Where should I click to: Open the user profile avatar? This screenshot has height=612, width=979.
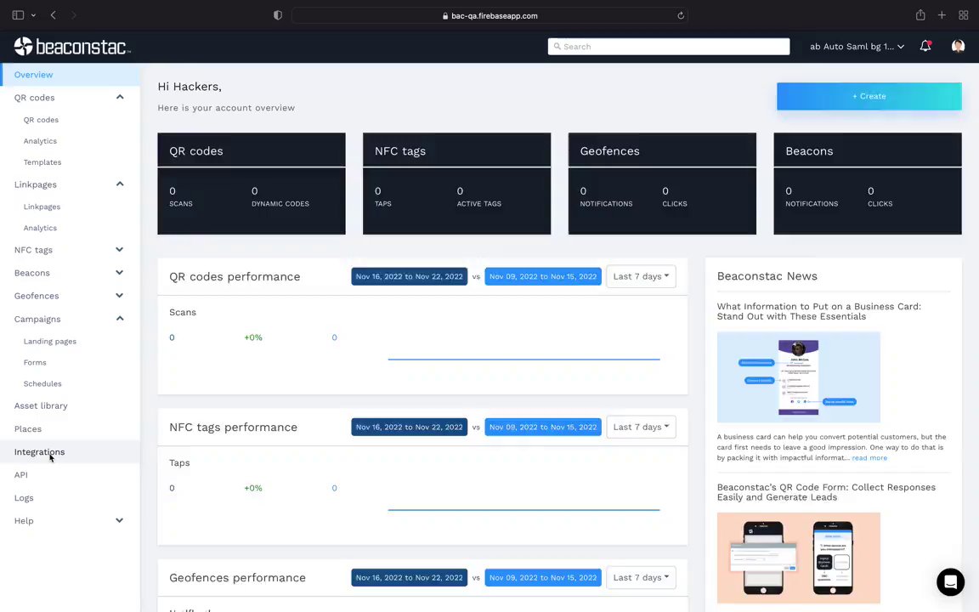tap(958, 46)
